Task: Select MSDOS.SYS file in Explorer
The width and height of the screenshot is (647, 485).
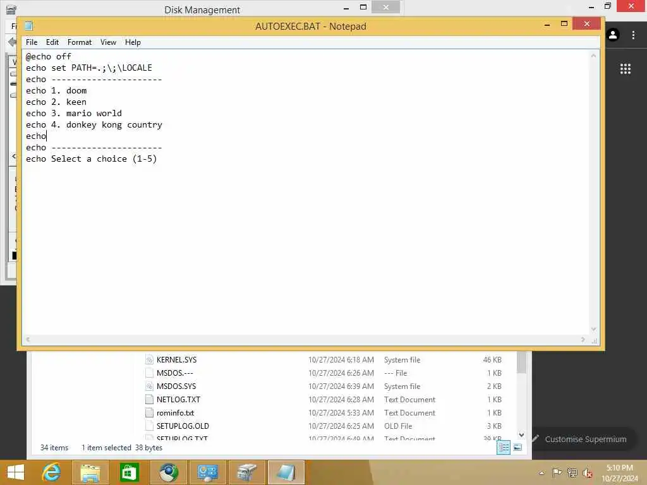Action: pos(176,386)
